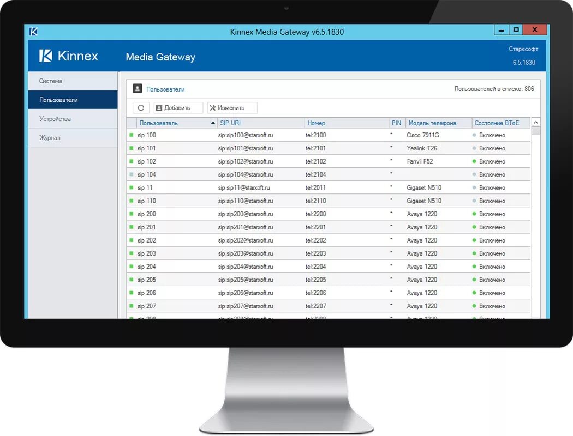This screenshot has width=573, height=436.
Task: Click phone model Fanvil F52
Action: (420, 161)
